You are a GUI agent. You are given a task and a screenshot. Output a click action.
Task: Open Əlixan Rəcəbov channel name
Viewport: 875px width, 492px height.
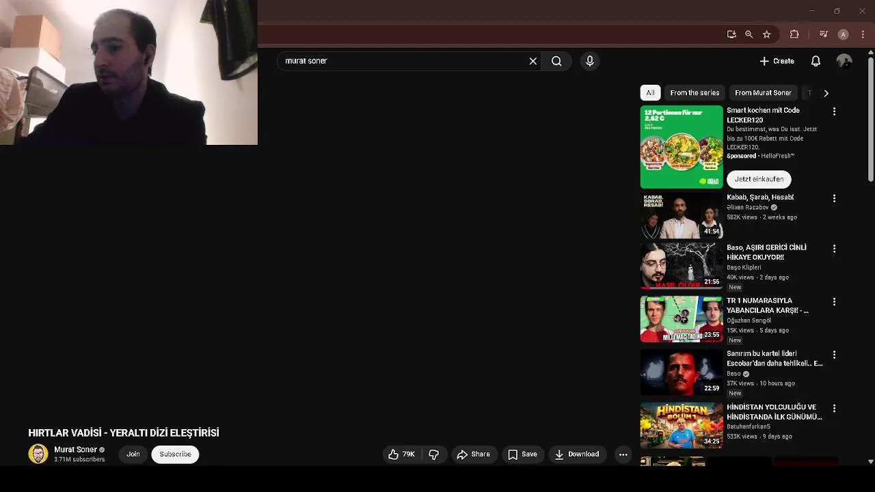coord(748,208)
